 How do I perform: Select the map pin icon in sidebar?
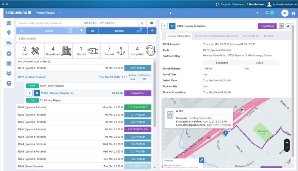pyautogui.click(x=9, y=33)
